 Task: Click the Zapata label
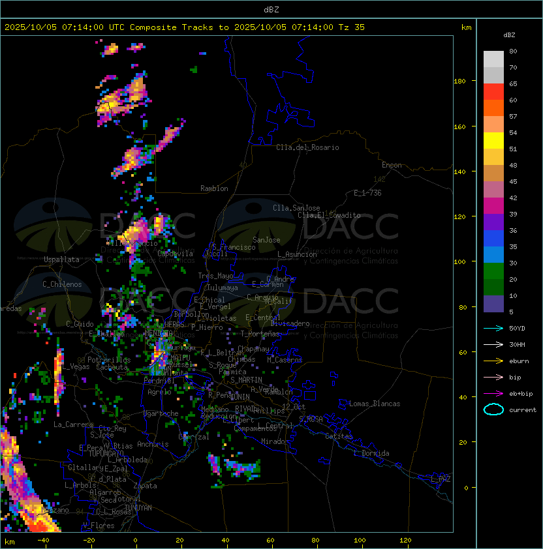click(145, 486)
